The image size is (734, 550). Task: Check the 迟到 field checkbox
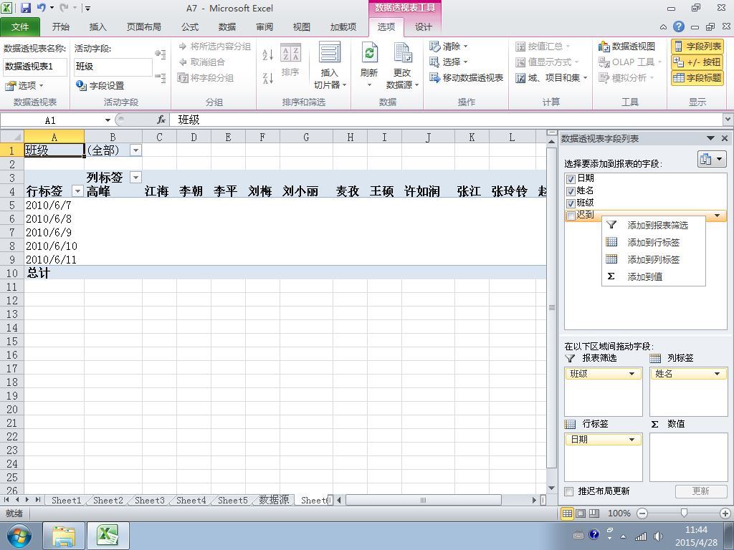point(570,216)
